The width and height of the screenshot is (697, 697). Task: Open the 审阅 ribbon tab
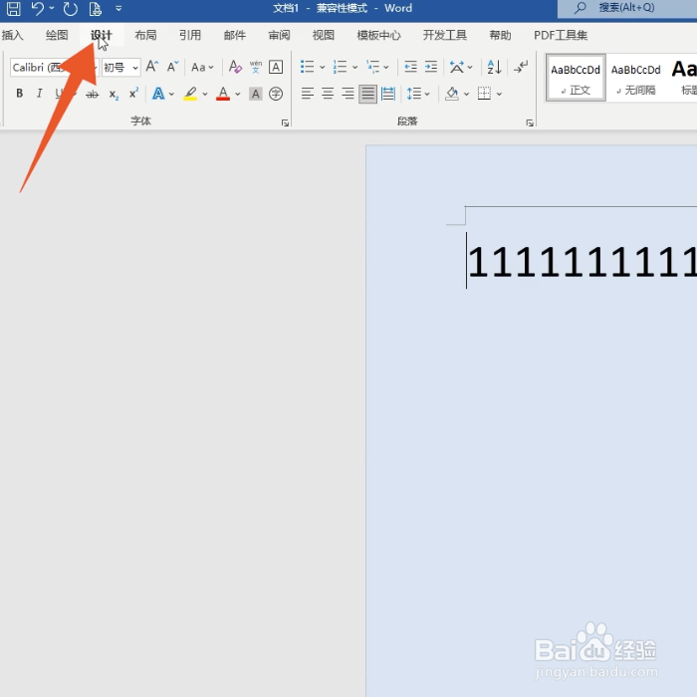click(279, 35)
